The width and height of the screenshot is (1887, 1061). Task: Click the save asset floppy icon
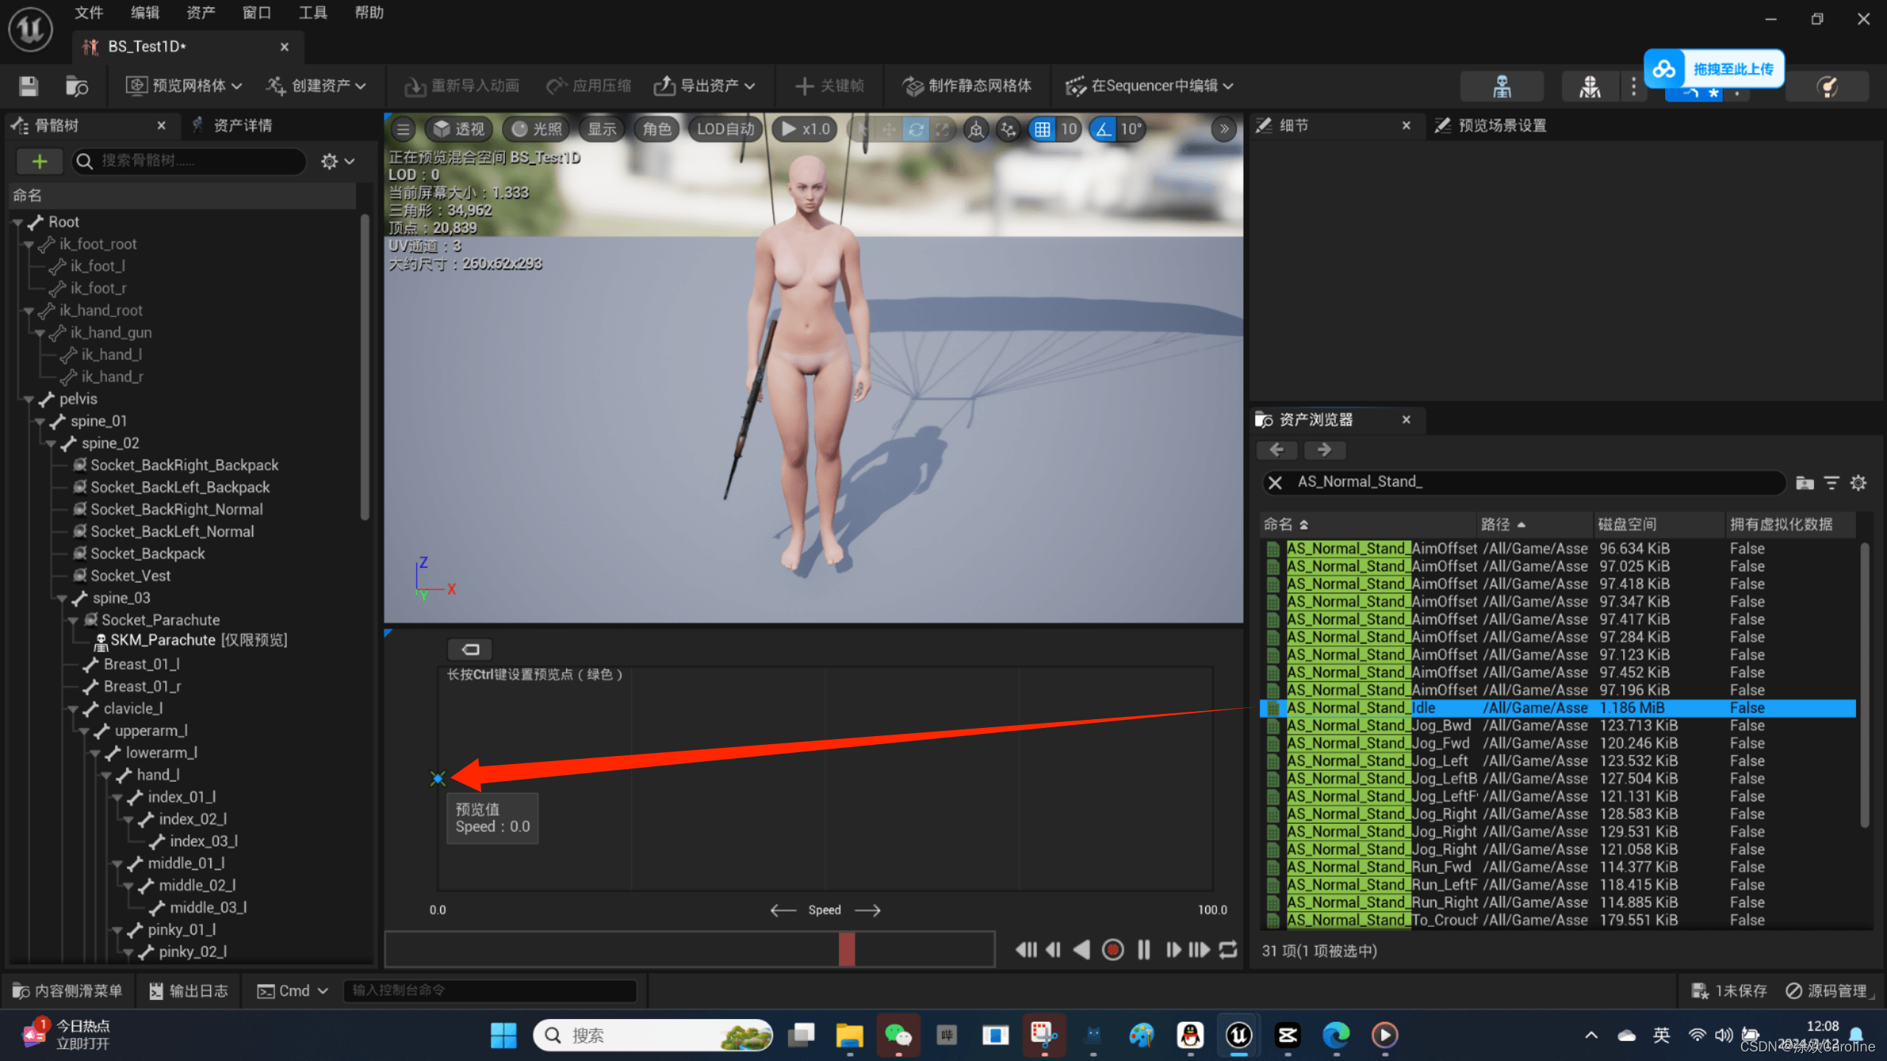click(x=29, y=86)
